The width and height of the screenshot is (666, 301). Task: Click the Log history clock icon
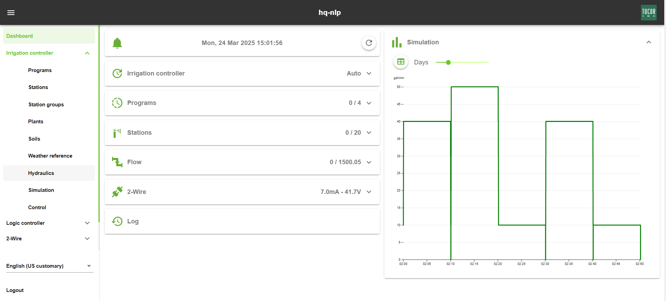(117, 221)
